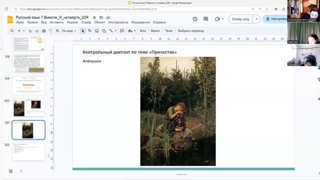This screenshot has width=320, height=180.
Task: Undo the last action
Action: 30,31
